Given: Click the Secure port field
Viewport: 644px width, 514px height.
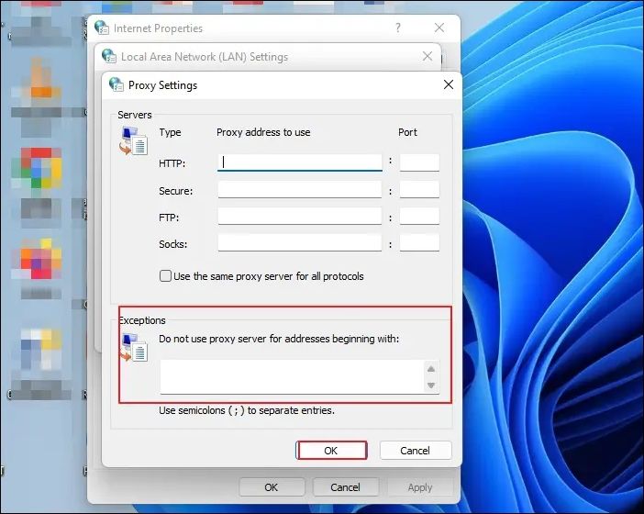Looking at the screenshot, I should pyautogui.click(x=419, y=190).
